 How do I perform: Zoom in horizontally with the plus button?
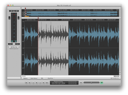[x=118, y=76]
